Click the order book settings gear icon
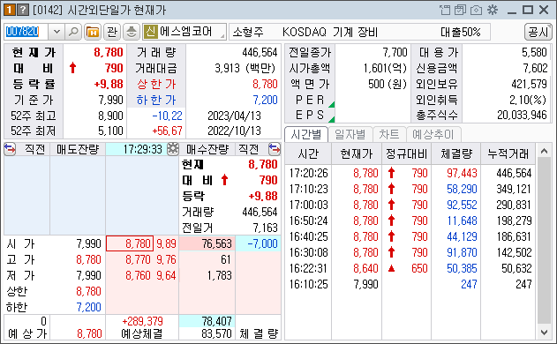The width and height of the screenshot is (557, 344). click(x=173, y=149)
